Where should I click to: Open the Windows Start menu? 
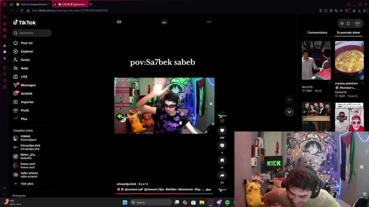coord(125,202)
